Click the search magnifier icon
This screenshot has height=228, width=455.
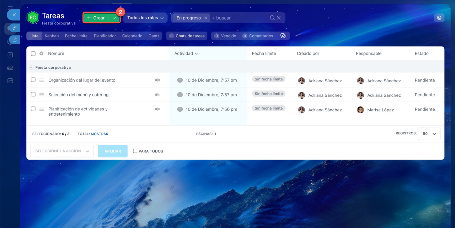(x=272, y=18)
